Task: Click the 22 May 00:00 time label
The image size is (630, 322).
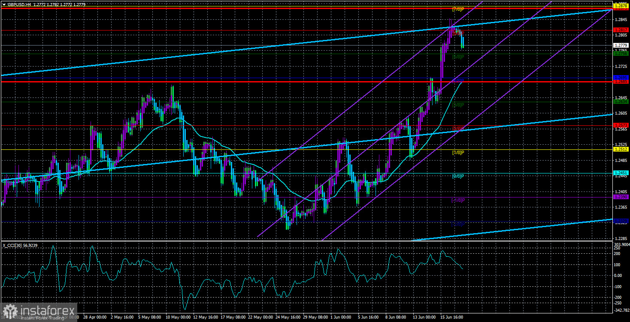Action: click(x=261, y=318)
